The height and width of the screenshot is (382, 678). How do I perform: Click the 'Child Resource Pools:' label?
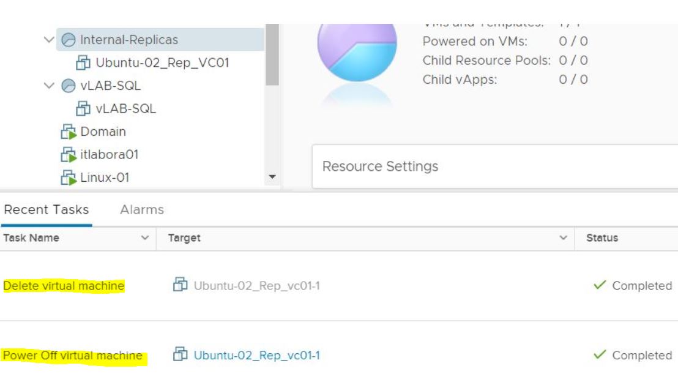[486, 60]
